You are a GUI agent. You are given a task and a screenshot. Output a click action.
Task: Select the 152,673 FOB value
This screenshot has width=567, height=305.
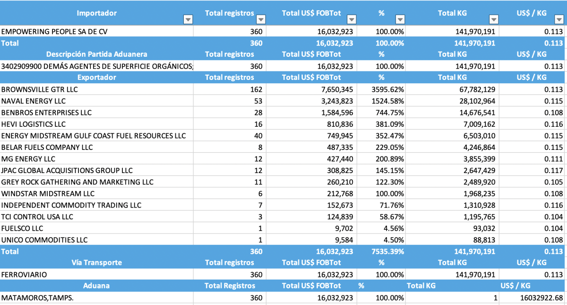point(312,205)
